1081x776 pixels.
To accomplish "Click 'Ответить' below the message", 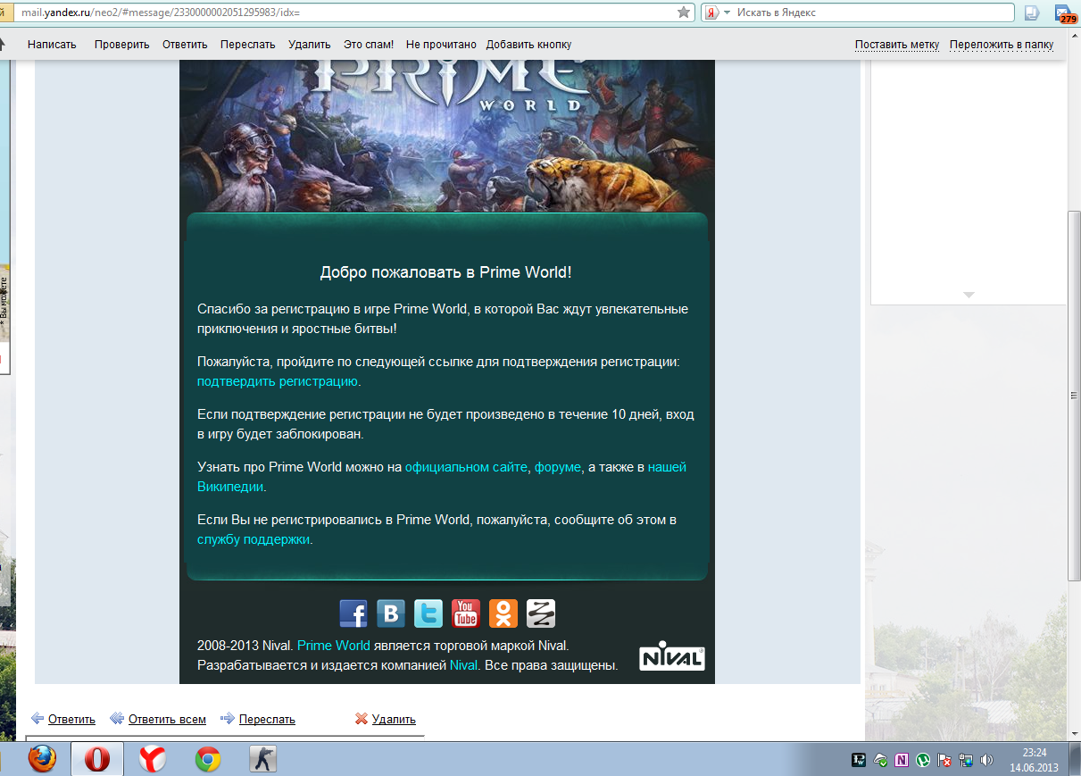I will pyautogui.click(x=71, y=719).
